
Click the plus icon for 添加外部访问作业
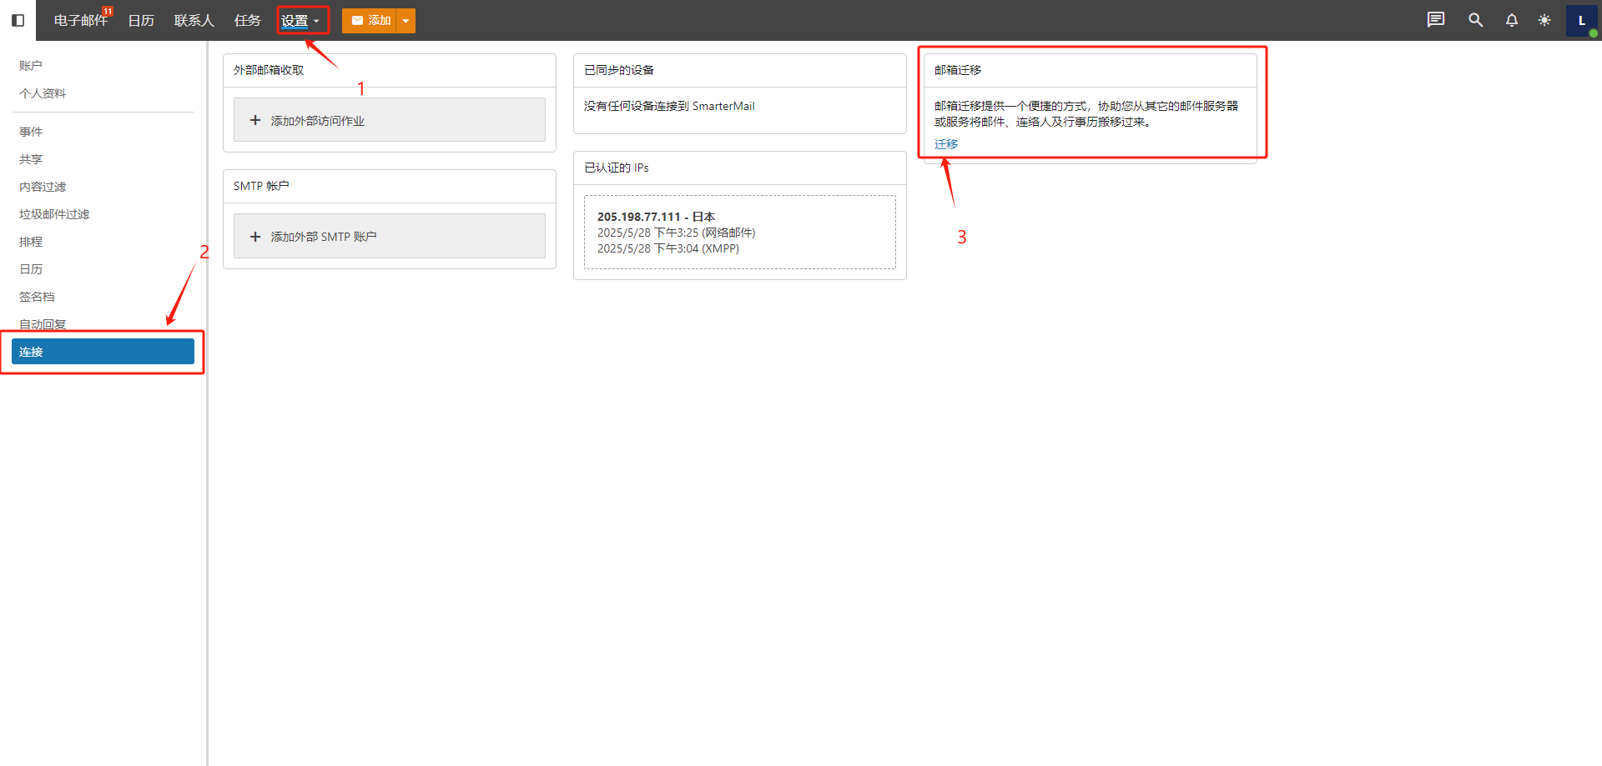click(255, 120)
